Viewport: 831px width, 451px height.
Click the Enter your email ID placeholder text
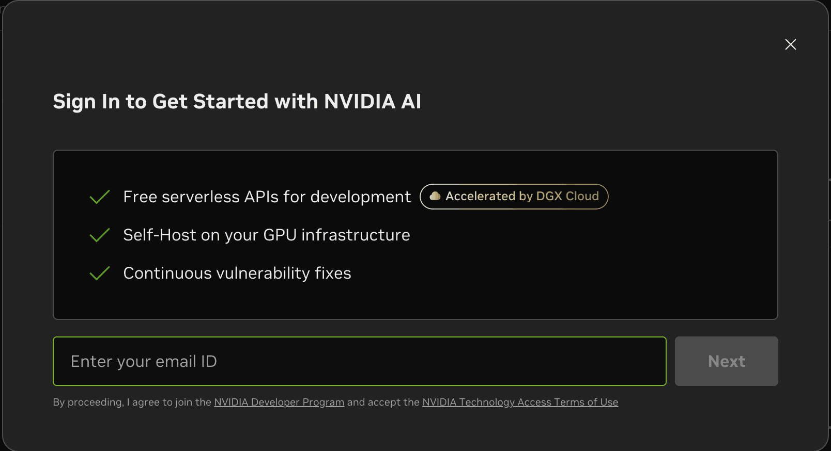pos(144,361)
